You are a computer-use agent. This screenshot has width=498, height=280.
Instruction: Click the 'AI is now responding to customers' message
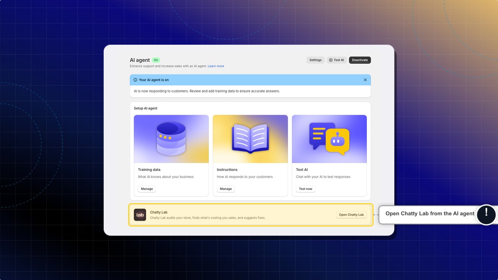click(207, 91)
